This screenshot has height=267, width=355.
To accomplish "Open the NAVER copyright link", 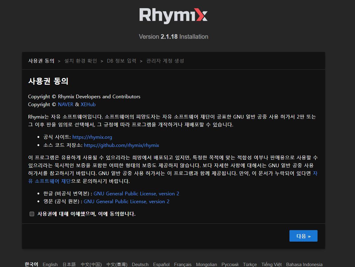I will click(x=66, y=104).
